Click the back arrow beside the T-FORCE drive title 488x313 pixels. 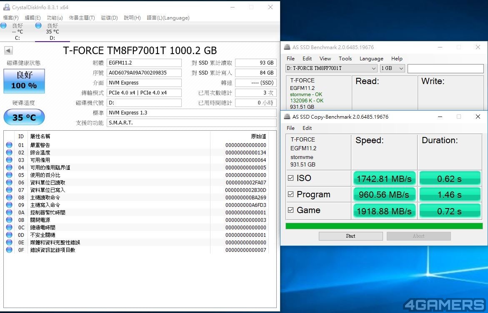coord(8,50)
